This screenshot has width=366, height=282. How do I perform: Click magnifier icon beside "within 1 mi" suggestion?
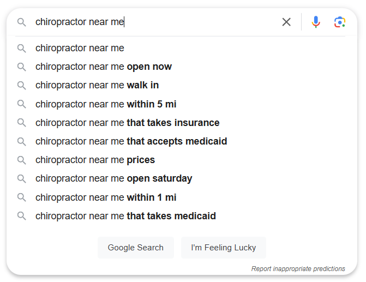coord(21,197)
